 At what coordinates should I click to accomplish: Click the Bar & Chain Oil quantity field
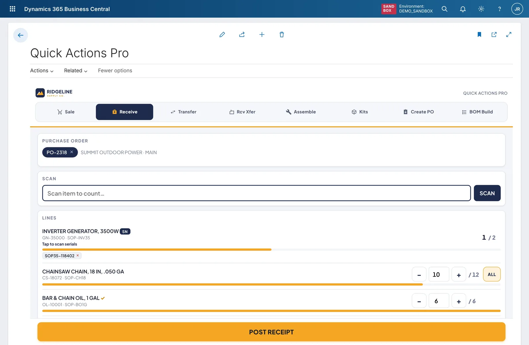[439, 301]
